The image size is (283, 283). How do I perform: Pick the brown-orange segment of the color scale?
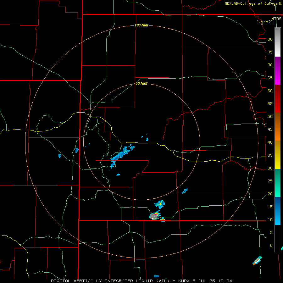[278, 126]
